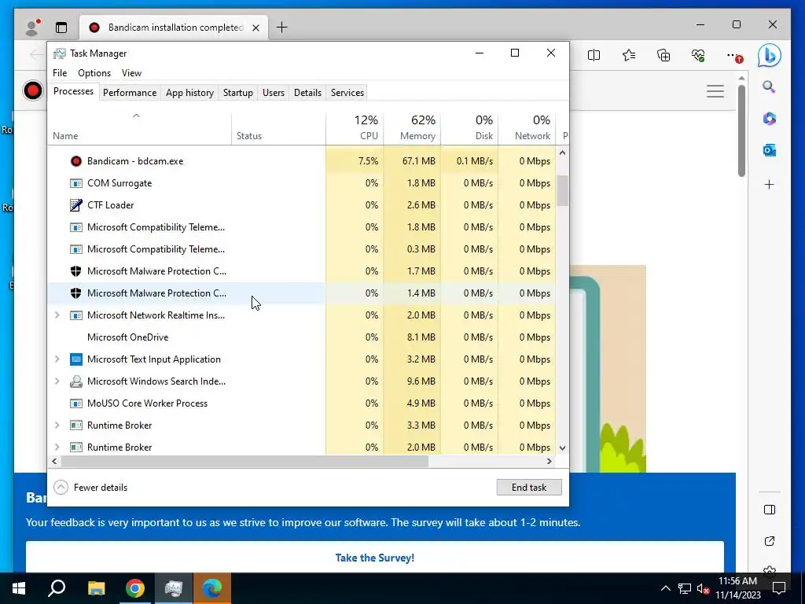Click the process list scroll down arrow
Viewport: 805px width, 604px height.
point(563,447)
